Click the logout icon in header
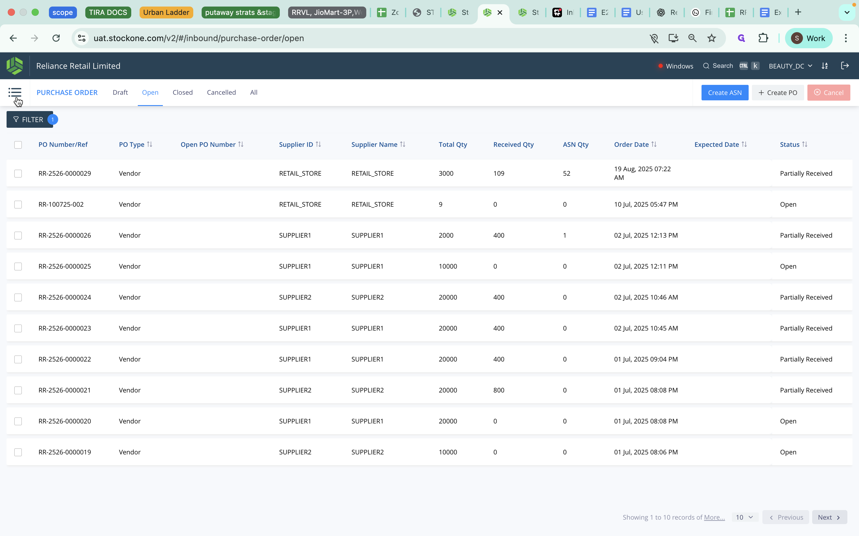This screenshot has width=859, height=536. (x=845, y=66)
